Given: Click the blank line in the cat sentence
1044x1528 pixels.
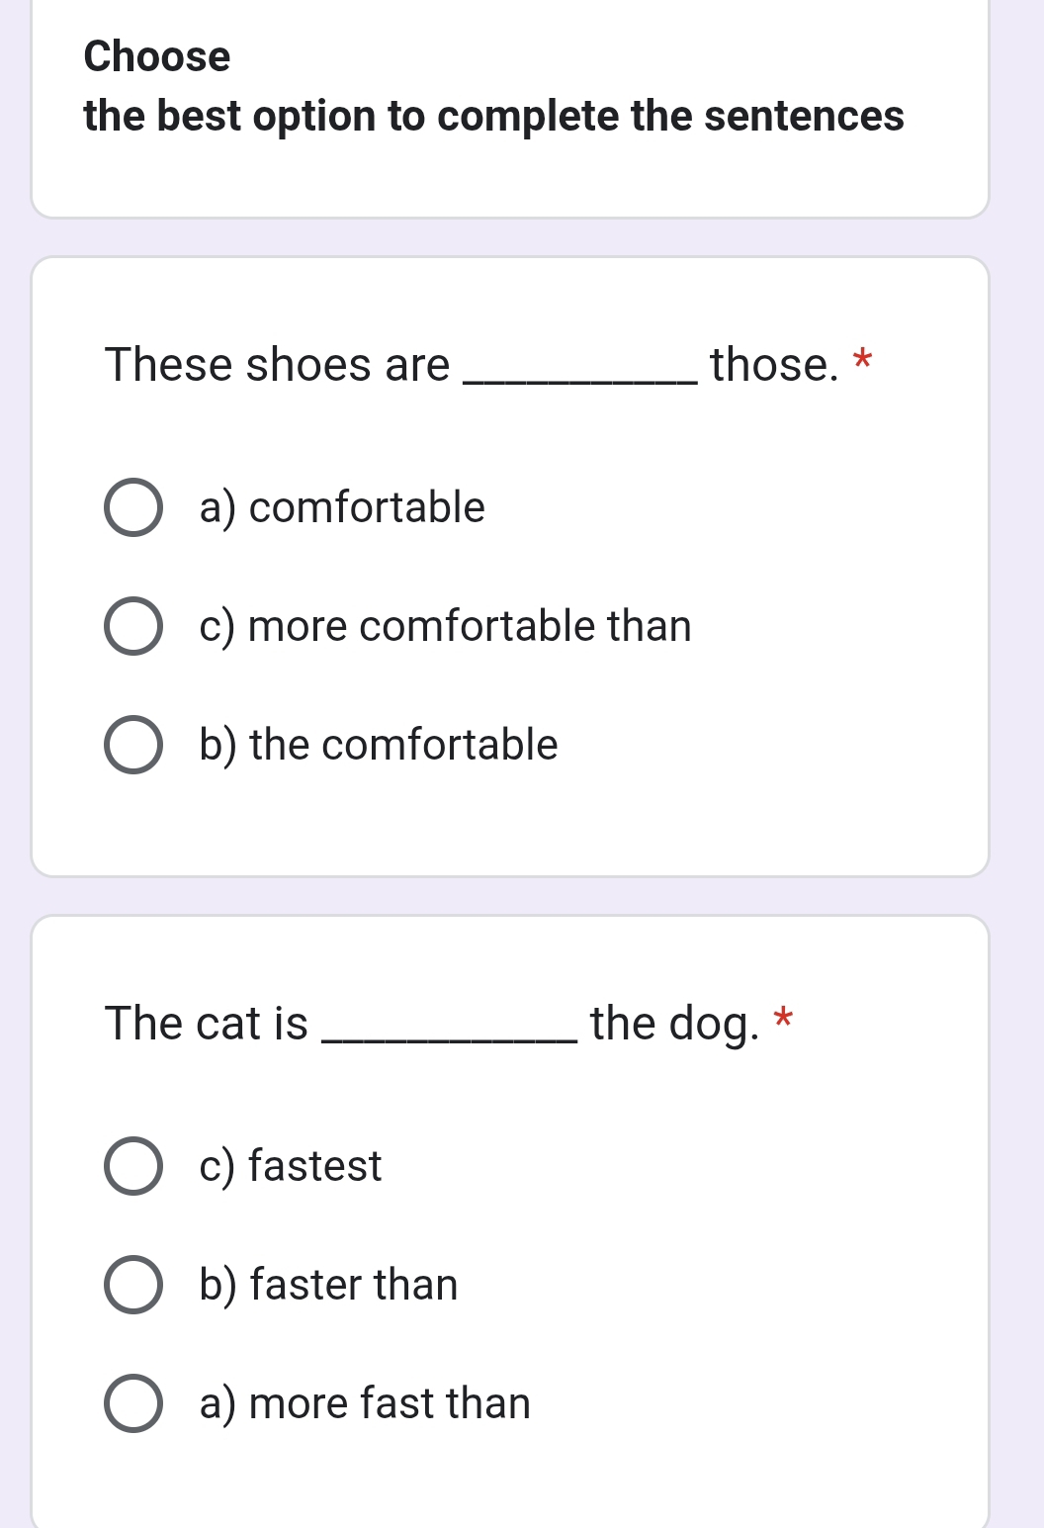Looking at the screenshot, I should (450, 1036).
